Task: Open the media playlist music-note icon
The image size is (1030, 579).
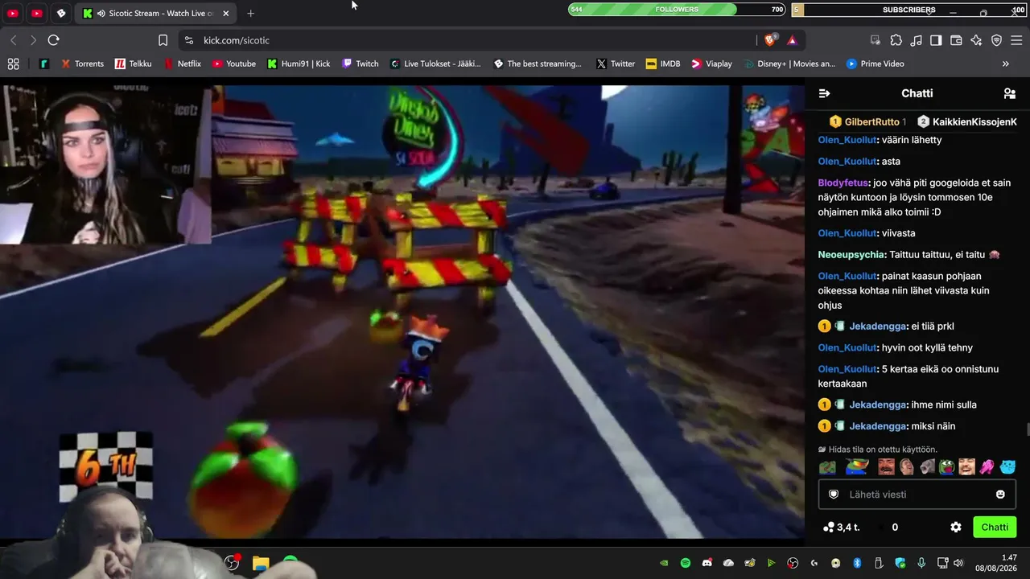Action: coord(916,40)
